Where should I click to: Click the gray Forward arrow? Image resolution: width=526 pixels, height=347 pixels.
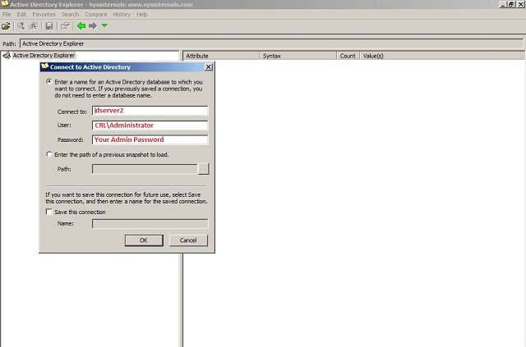[x=93, y=25]
